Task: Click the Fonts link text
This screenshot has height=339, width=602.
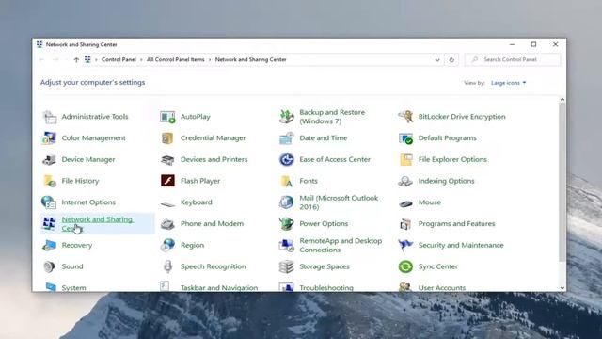Action: (309, 181)
